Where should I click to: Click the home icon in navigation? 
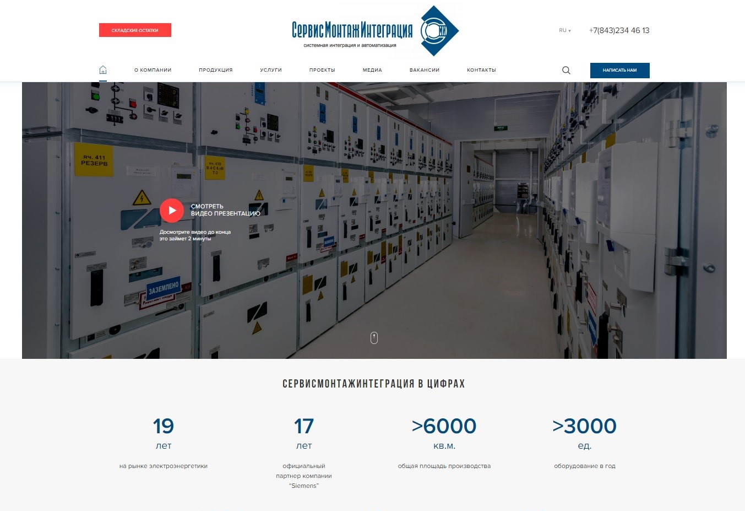coord(103,70)
